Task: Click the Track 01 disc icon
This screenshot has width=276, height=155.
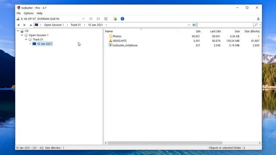Action: (30, 39)
